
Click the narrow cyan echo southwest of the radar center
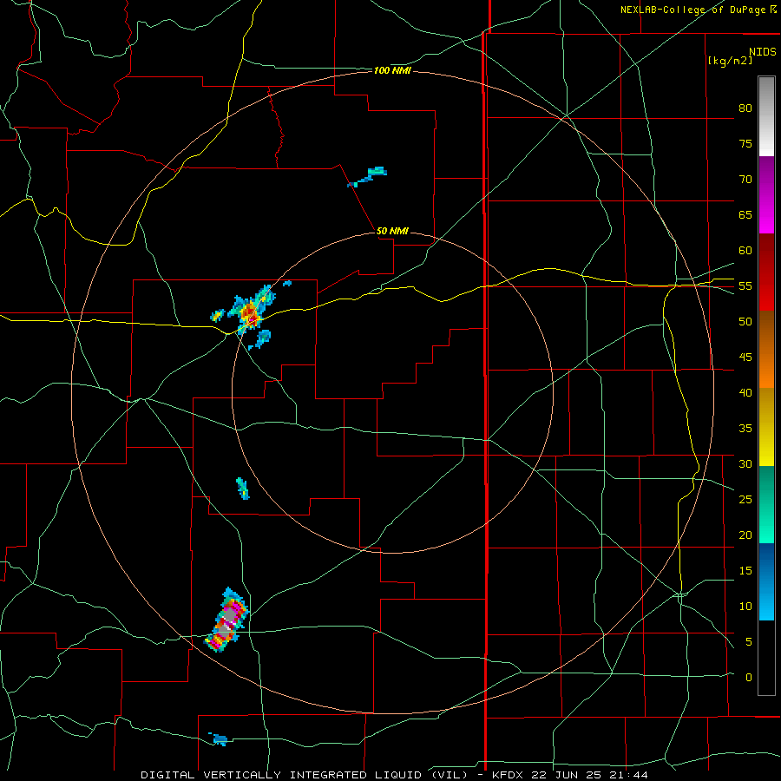(x=243, y=488)
